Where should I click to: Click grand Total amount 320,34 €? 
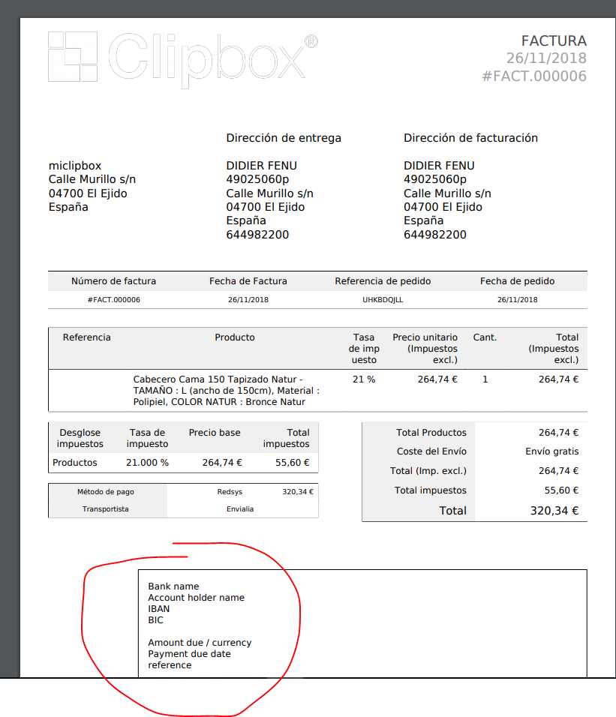(554, 511)
